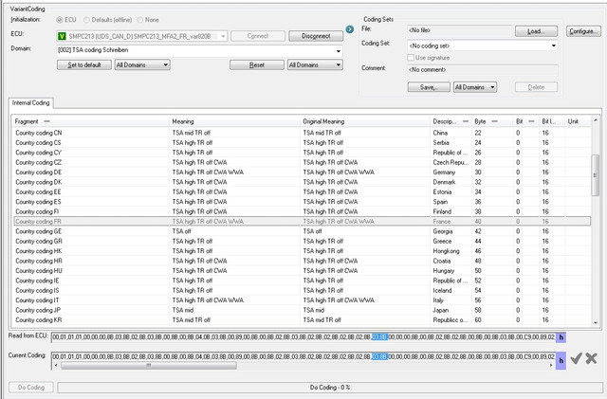The image size is (607, 399).
Task: Select the Country coding DE row
Action: [x=302, y=172]
